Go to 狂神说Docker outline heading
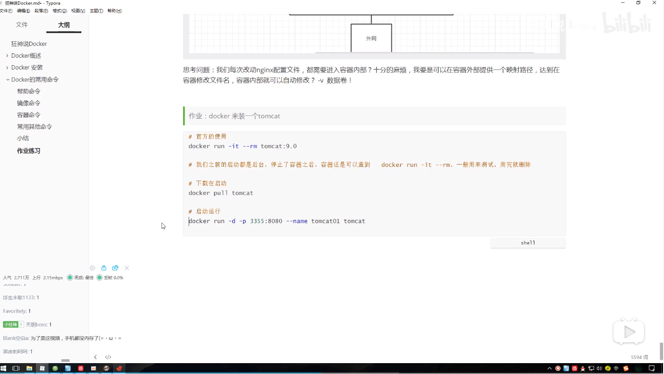664x374 pixels. tap(29, 44)
